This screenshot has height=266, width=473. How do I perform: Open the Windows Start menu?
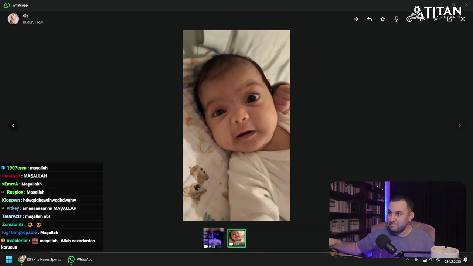pos(9,259)
